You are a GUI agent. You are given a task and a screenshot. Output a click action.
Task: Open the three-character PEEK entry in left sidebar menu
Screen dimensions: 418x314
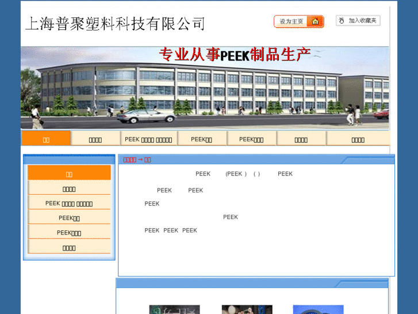(x=69, y=232)
